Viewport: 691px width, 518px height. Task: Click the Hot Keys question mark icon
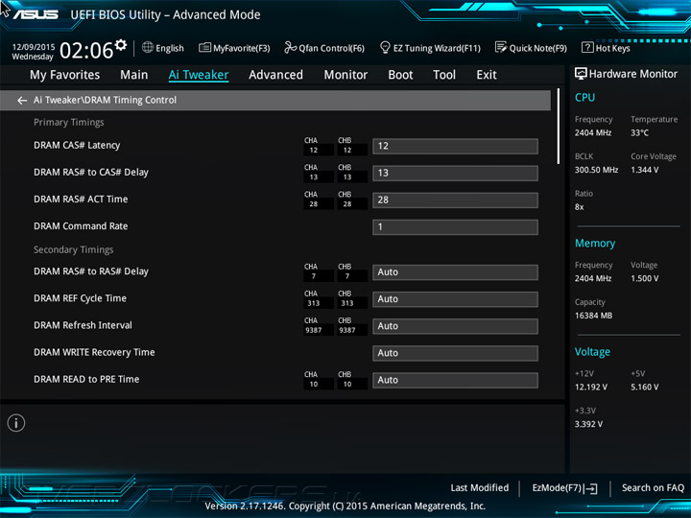587,47
